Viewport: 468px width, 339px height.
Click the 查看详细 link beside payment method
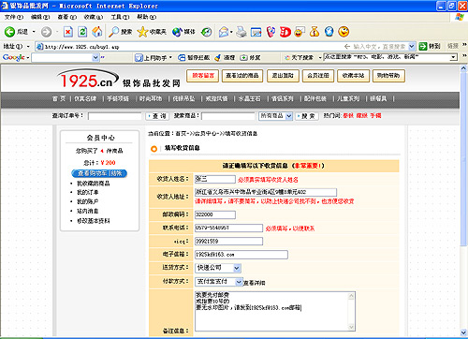click(255, 283)
